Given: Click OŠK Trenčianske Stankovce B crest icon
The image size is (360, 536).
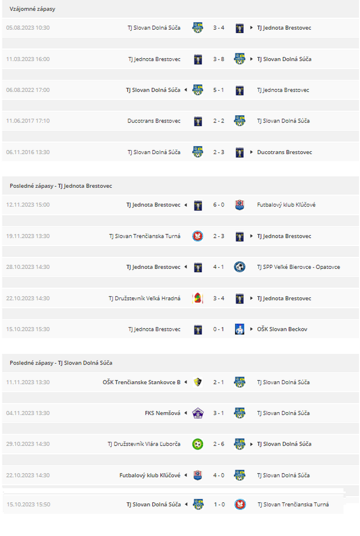Looking at the screenshot, I should 198,382.
